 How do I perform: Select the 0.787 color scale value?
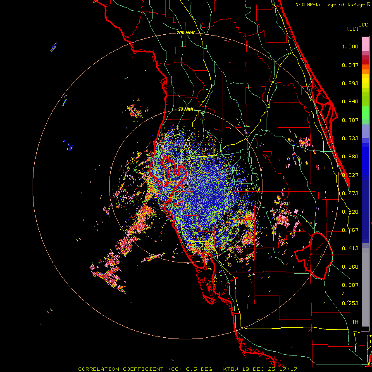tap(350, 120)
